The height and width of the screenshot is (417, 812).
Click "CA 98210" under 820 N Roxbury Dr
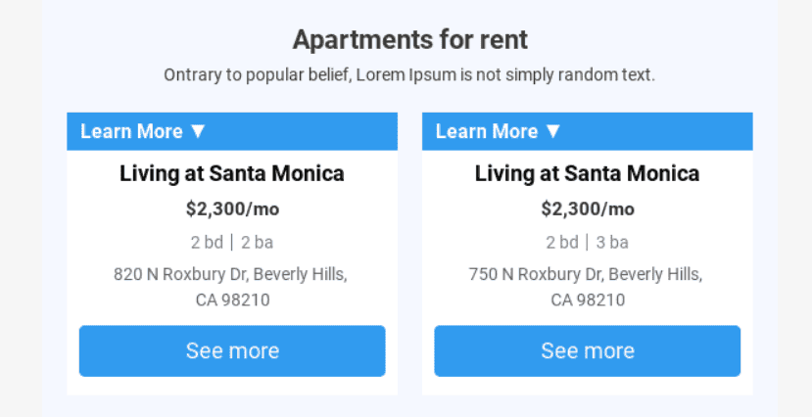pos(232,300)
